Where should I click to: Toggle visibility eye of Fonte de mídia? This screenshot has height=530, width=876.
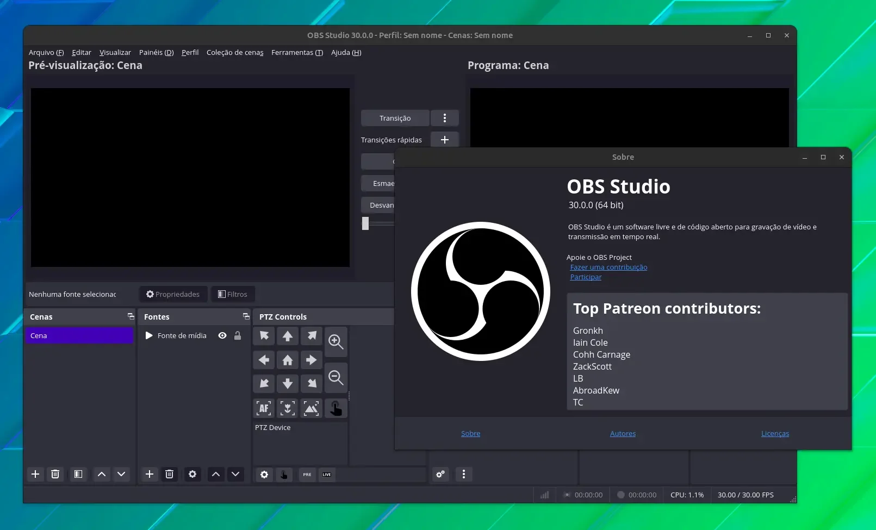tap(222, 335)
